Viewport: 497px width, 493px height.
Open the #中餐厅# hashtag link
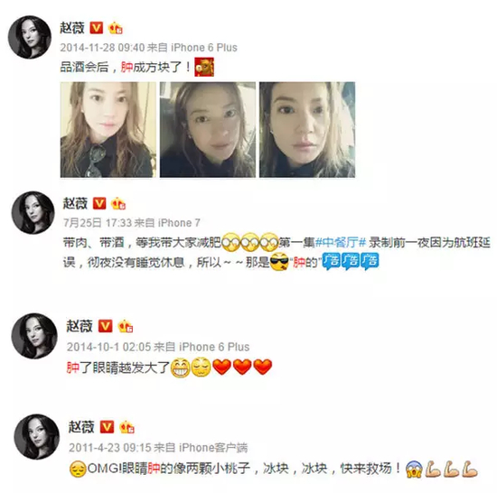coord(341,243)
